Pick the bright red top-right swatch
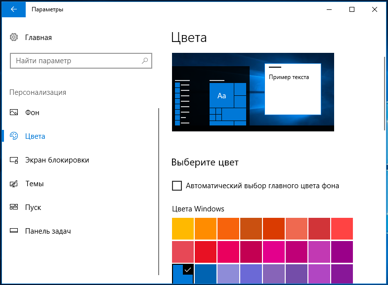The height and width of the screenshot is (285, 388). (342, 229)
